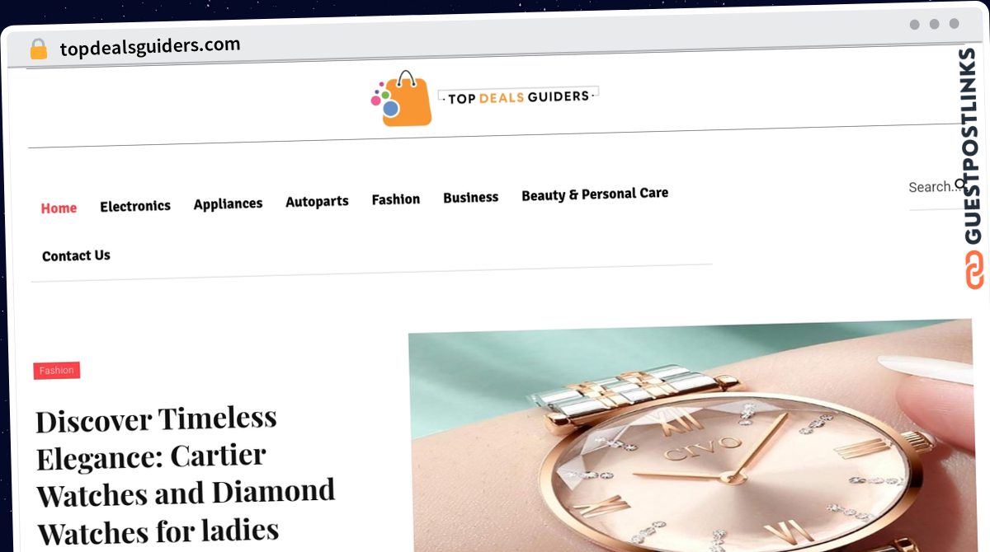Click the middle gray window dot
The image size is (990, 552).
[934, 24]
